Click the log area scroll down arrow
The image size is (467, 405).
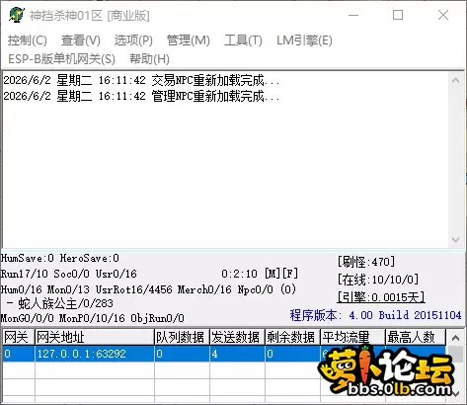455,240
